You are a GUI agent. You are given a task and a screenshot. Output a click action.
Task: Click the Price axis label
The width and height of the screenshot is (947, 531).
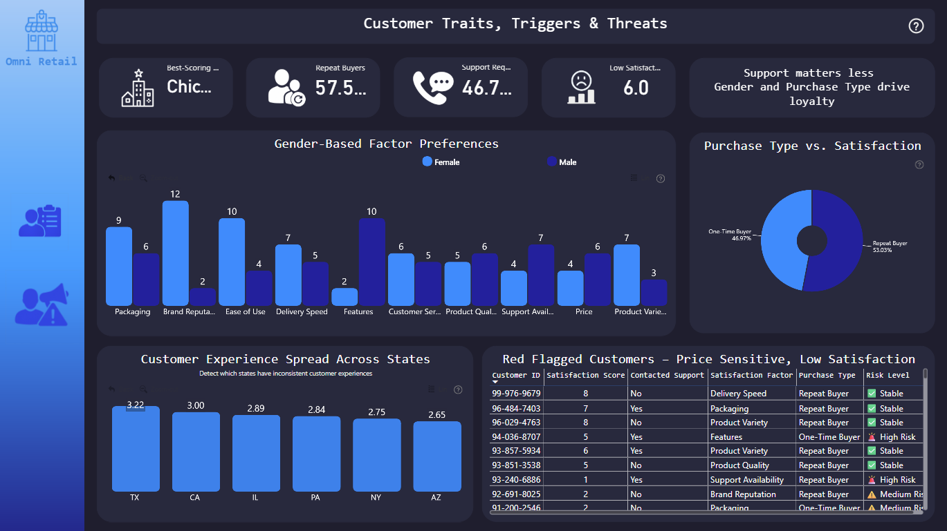point(584,312)
